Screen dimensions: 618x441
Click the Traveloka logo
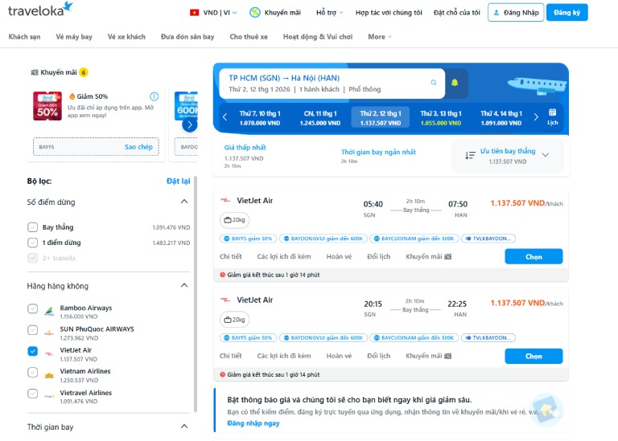point(40,10)
